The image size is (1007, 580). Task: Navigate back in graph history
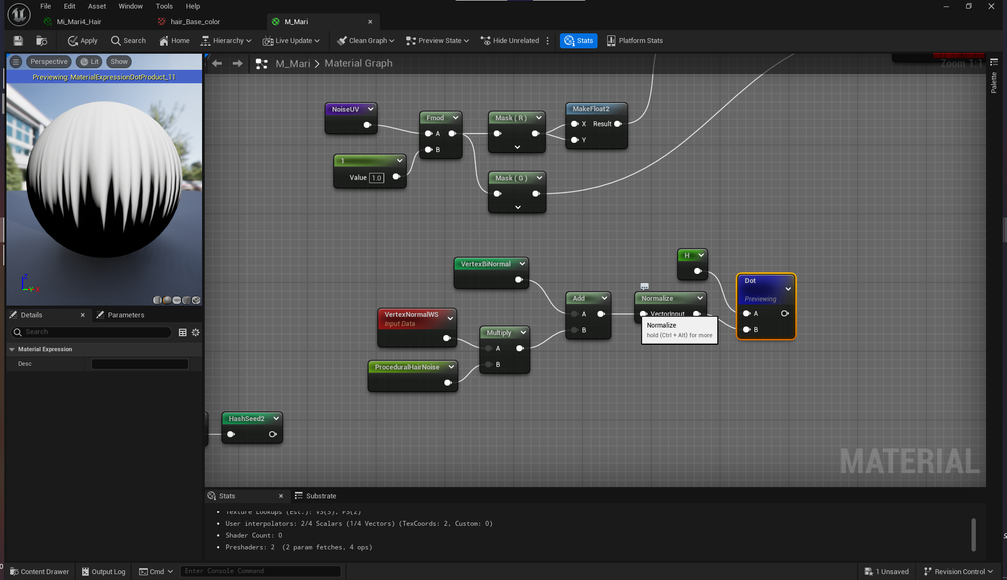217,63
